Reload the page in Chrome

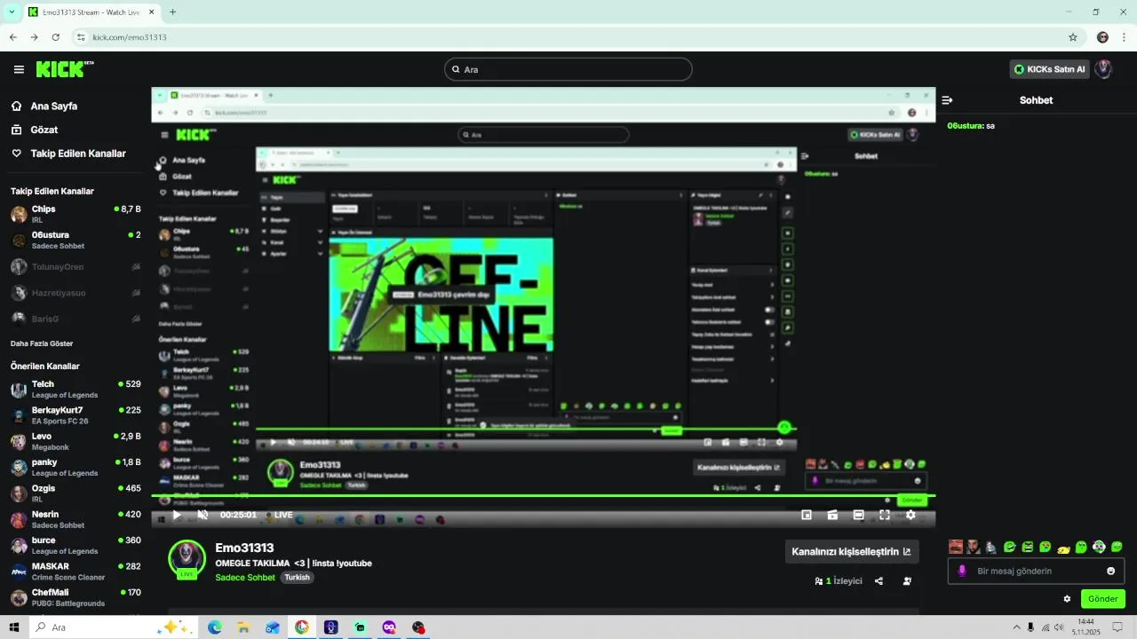tap(55, 37)
